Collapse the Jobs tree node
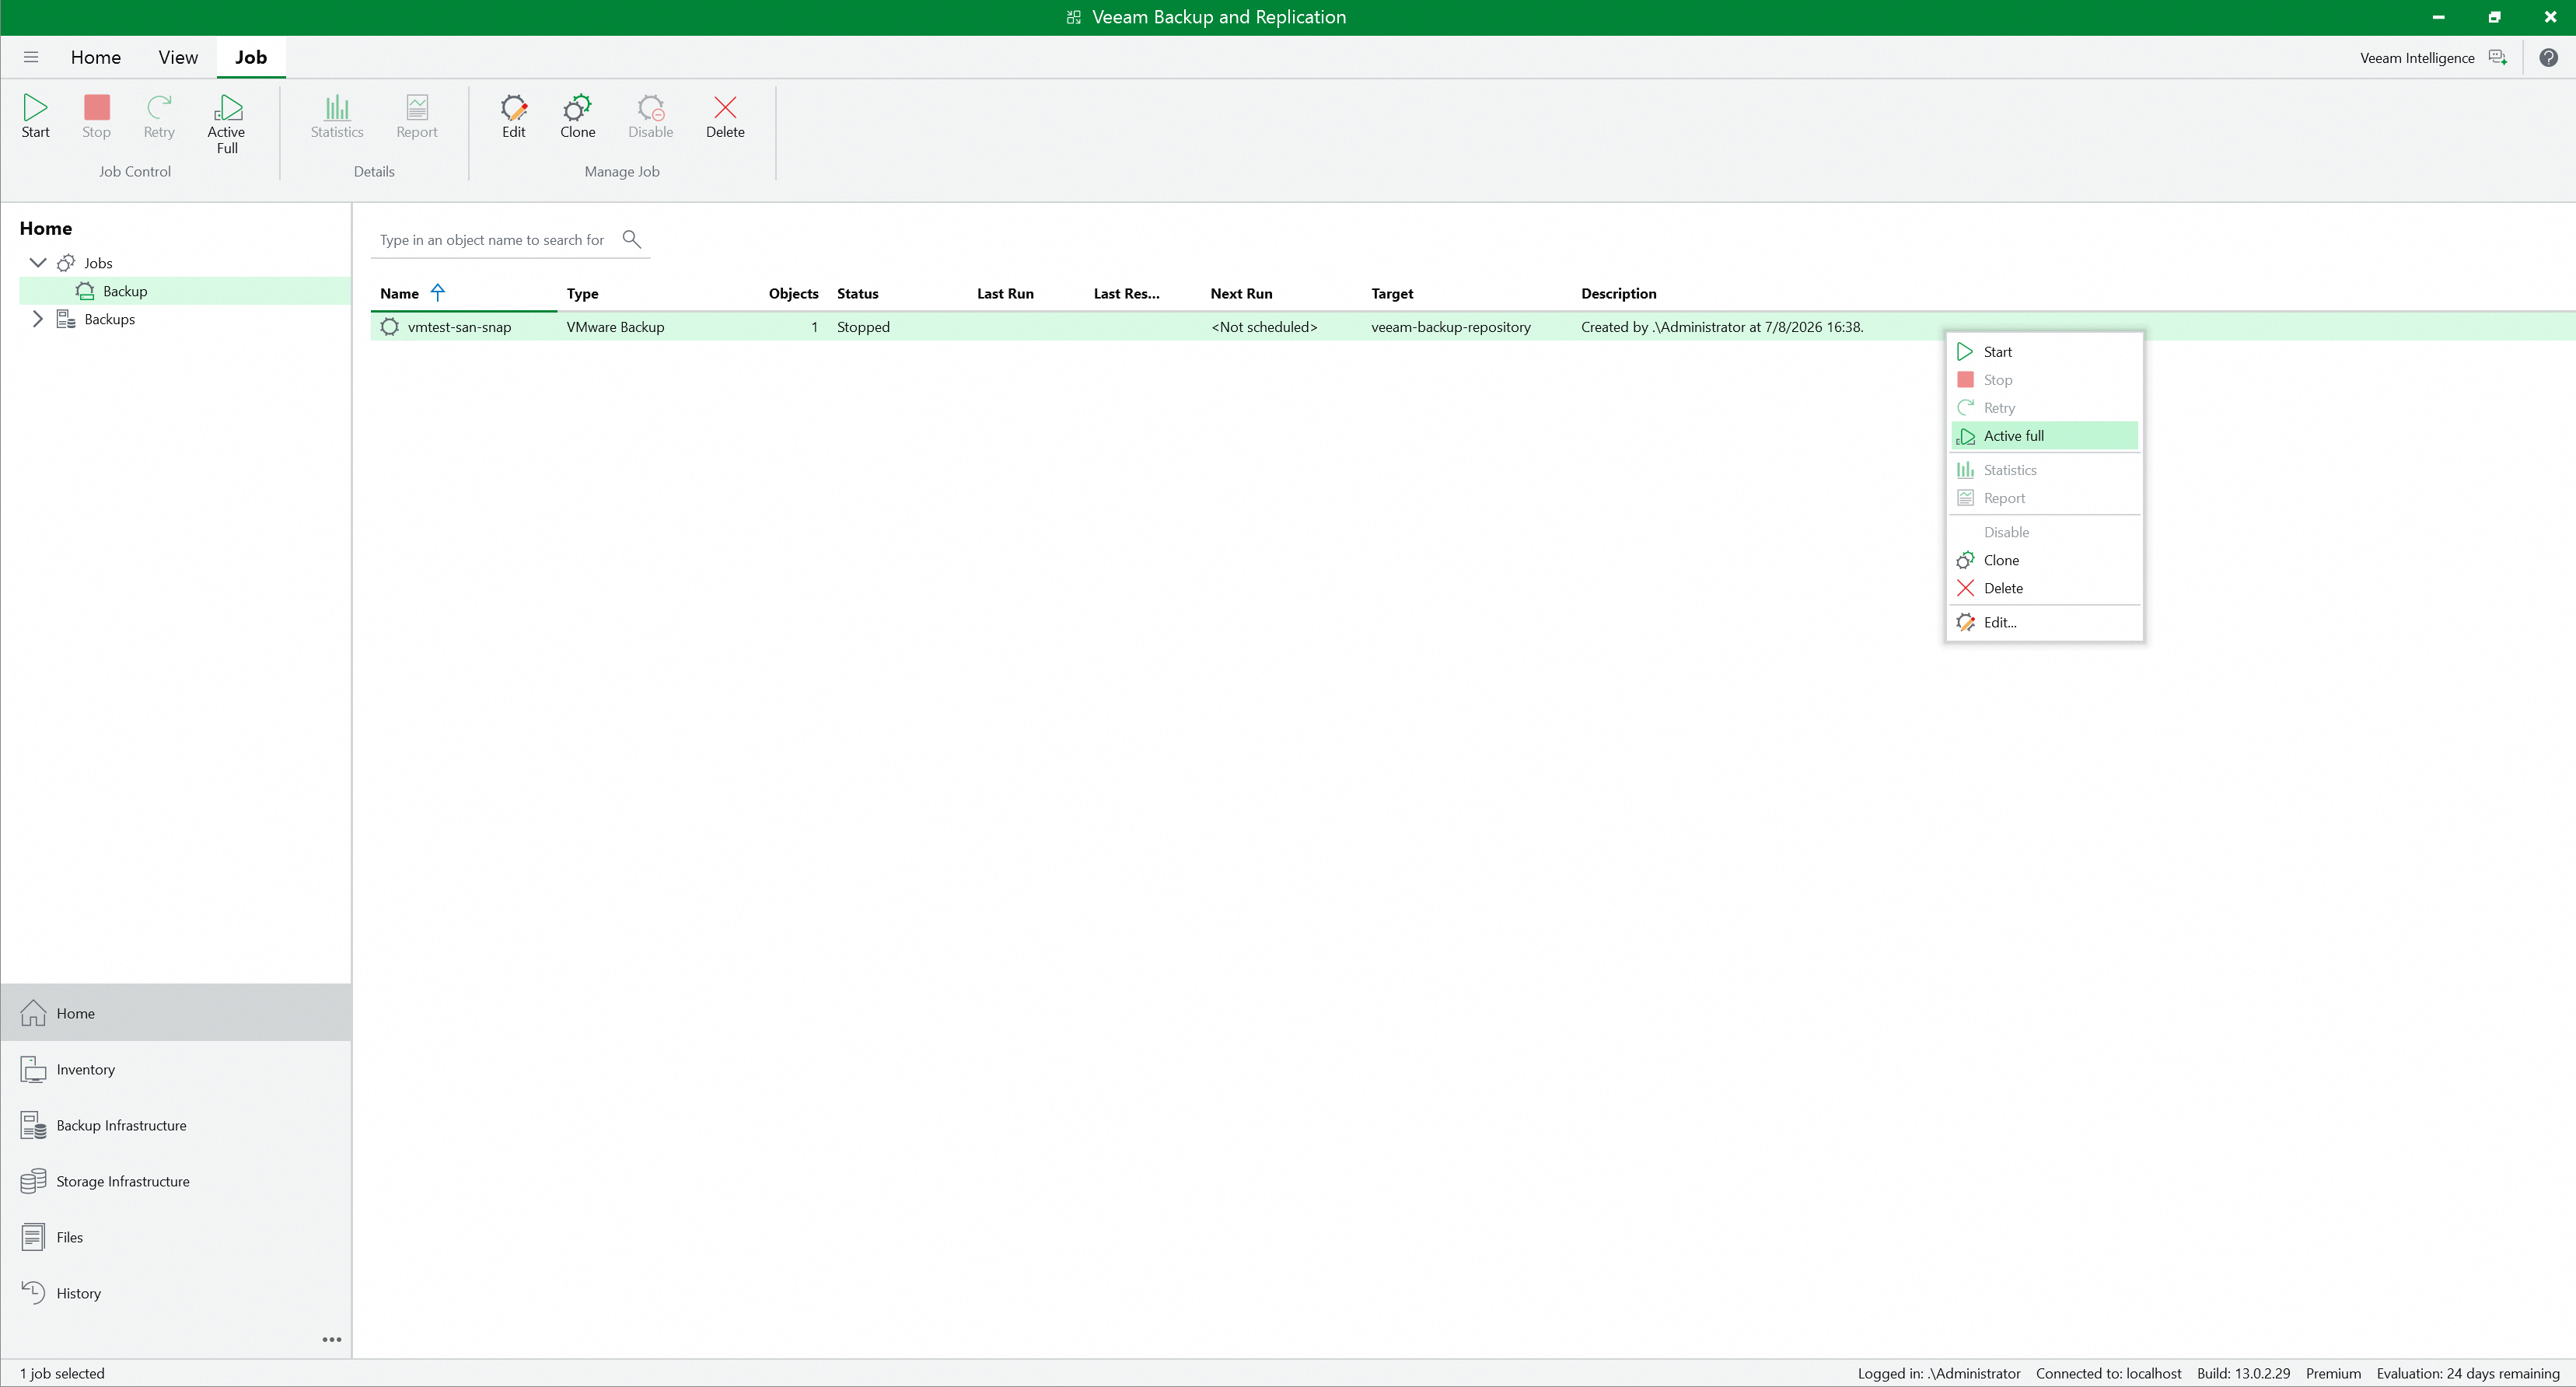The image size is (2576, 1387). tap(38, 263)
